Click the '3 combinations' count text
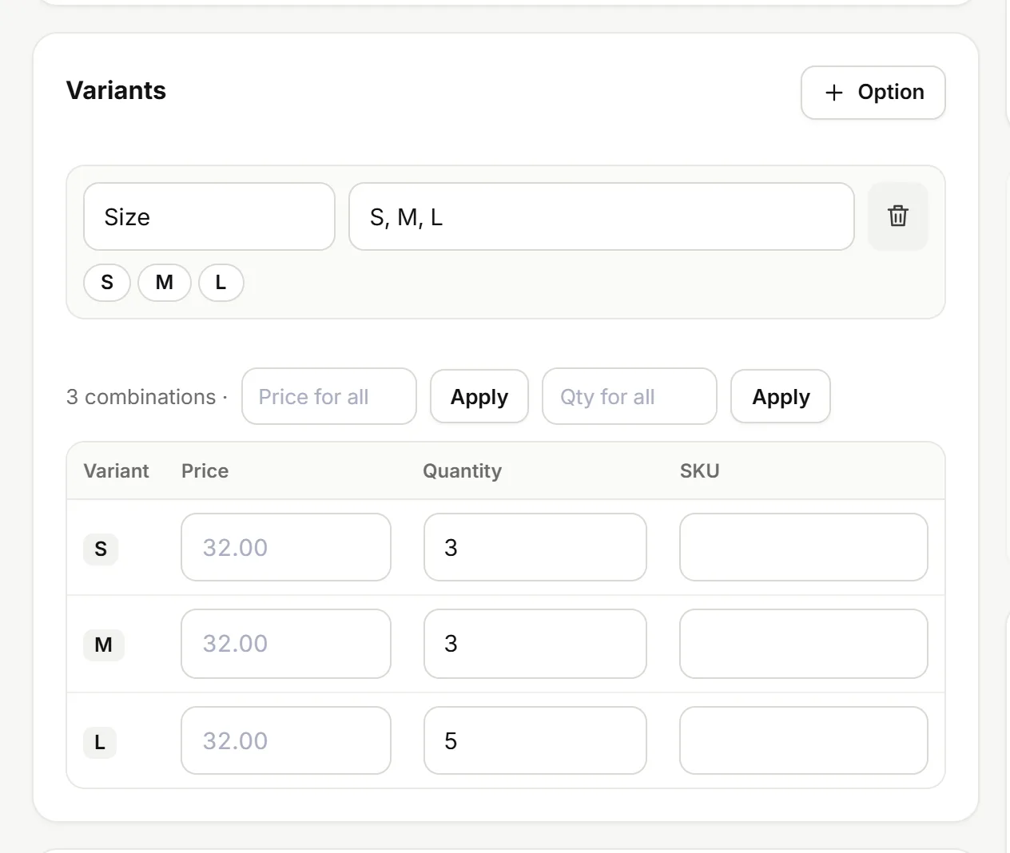Viewport: 1010px width, 853px height. pos(141,397)
